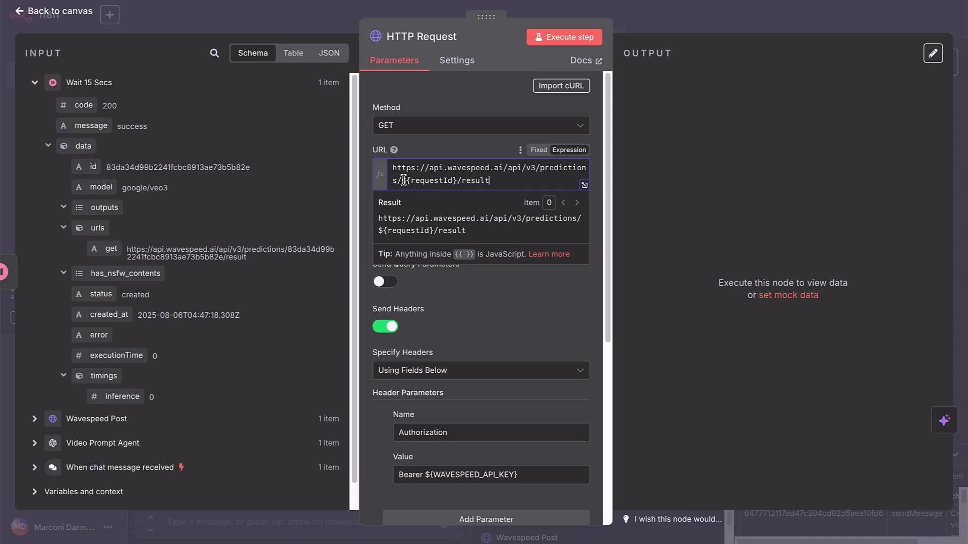Image resolution: width=968 pixels, height=544 pixels.
Task: Open the user account three-dot menu
Action: [x=108, y=527]
